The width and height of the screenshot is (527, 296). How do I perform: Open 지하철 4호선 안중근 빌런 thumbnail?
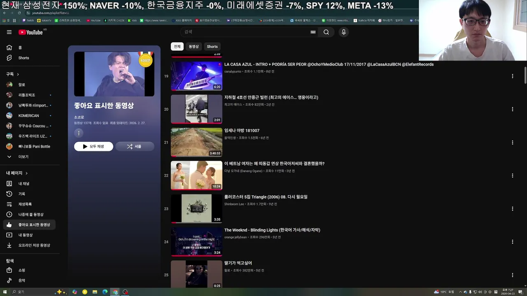click(196, 109)
